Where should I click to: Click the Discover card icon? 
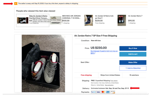[x=113, y=92]
